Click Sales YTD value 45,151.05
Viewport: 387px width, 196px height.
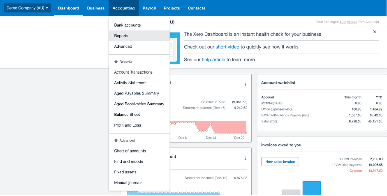click(x=375, y=121)
